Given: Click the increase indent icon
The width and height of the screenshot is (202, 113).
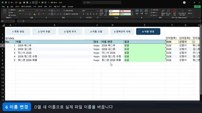Looking at the screenshot, I should [61, 14].
